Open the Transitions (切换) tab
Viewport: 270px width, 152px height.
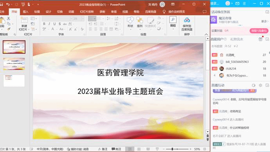click(x=60, y=11)
